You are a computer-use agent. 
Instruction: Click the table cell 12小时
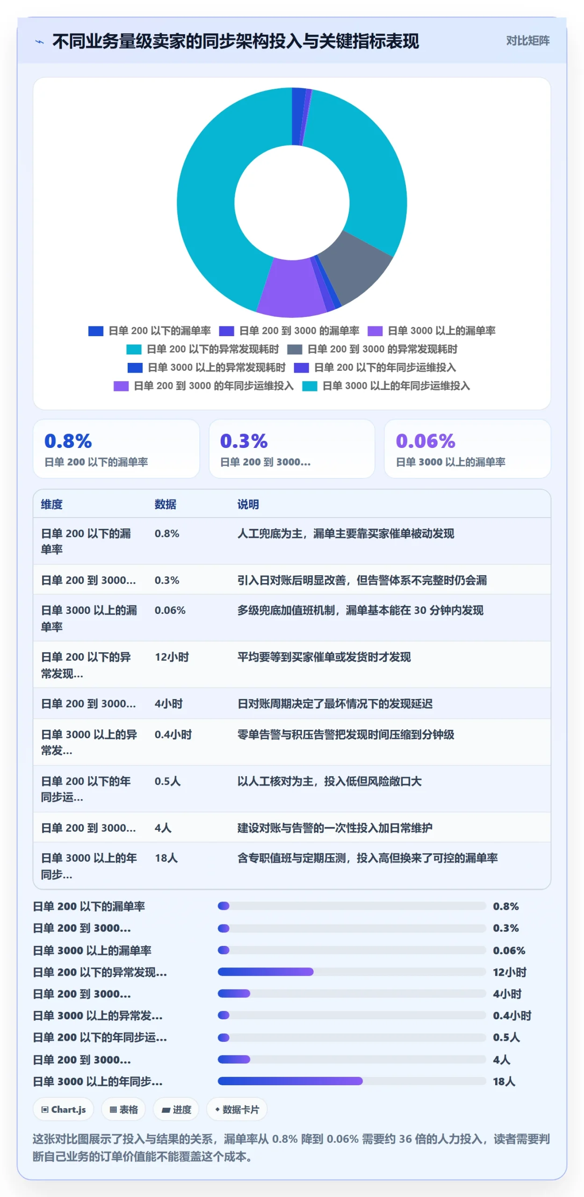coord(172,657)
